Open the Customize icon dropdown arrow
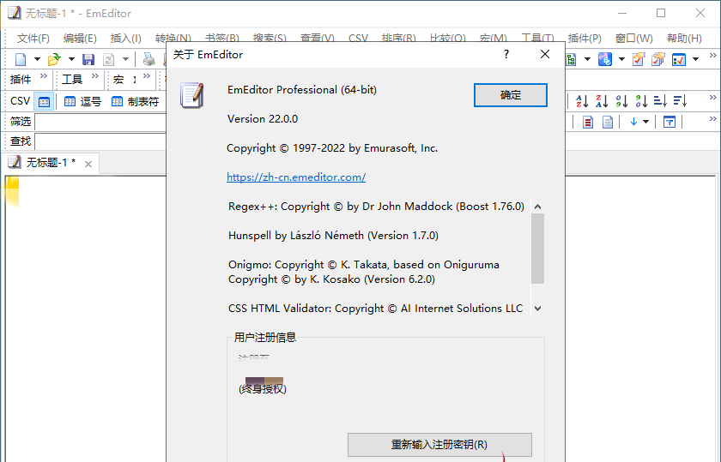Image resolution: width=721 pixels, height=462 pixels. pos(696,59)
